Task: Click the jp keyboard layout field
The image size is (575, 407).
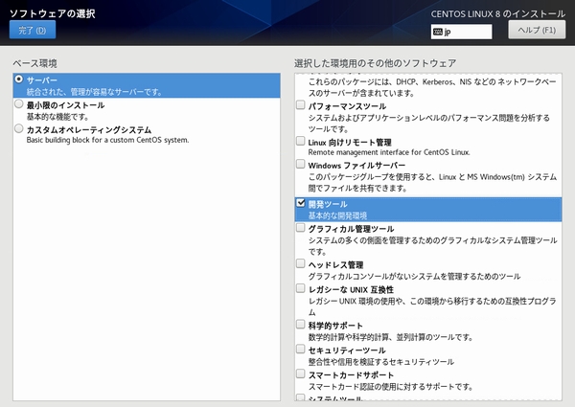Action: 461,32
